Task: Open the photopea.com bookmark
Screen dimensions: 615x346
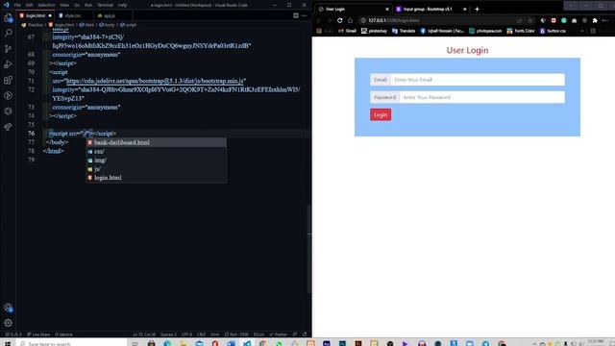Action: click(485, 31)
